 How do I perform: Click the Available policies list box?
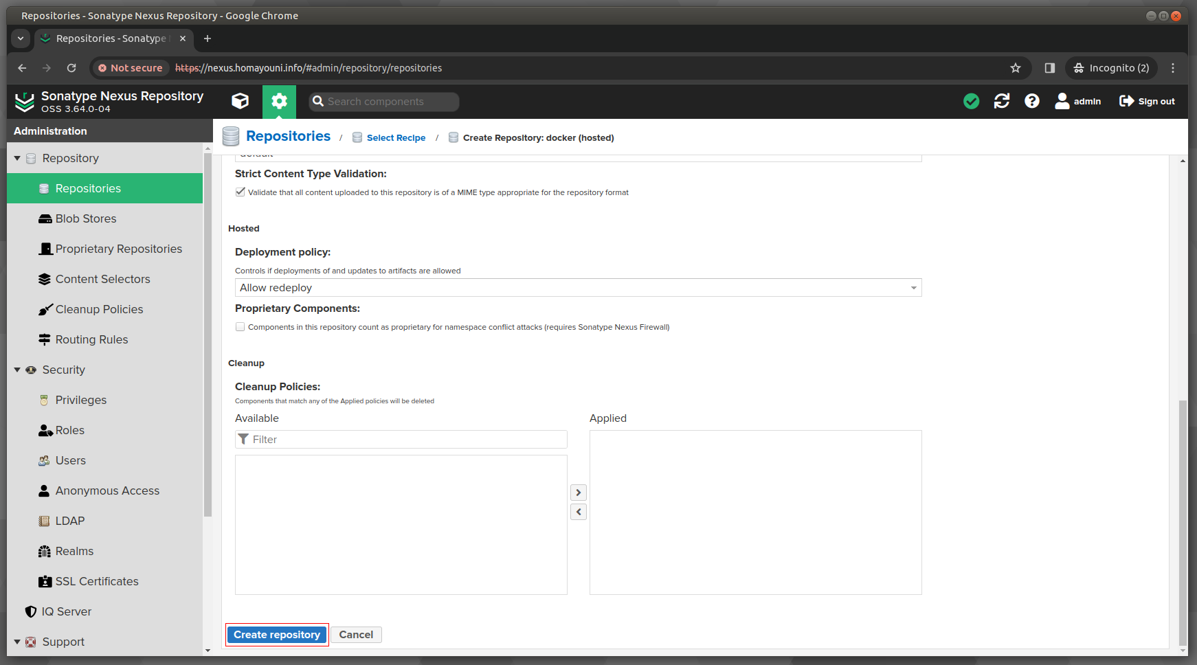(401, 525)
